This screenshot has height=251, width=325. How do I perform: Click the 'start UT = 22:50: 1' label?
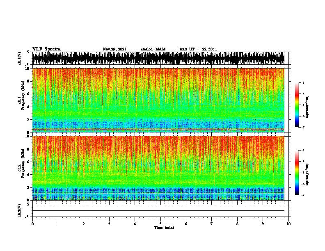click(x=198, y=49)
